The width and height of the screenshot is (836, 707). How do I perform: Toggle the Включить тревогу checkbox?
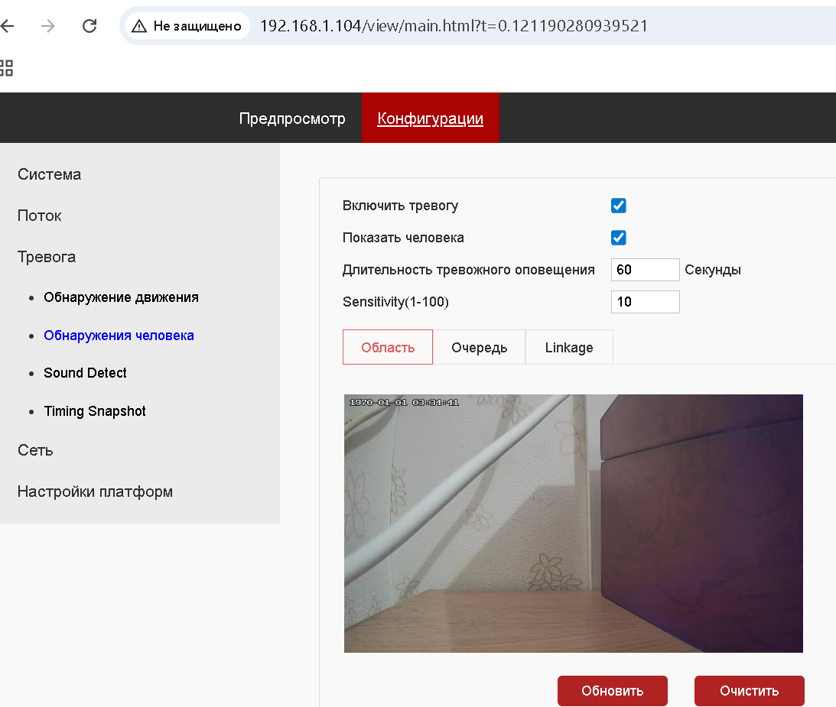click(x=619, y=206)
